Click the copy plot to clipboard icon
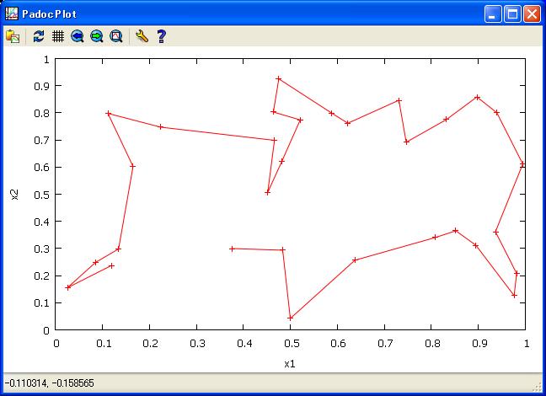Screen dimensions: 546x396 pos(13,36)
